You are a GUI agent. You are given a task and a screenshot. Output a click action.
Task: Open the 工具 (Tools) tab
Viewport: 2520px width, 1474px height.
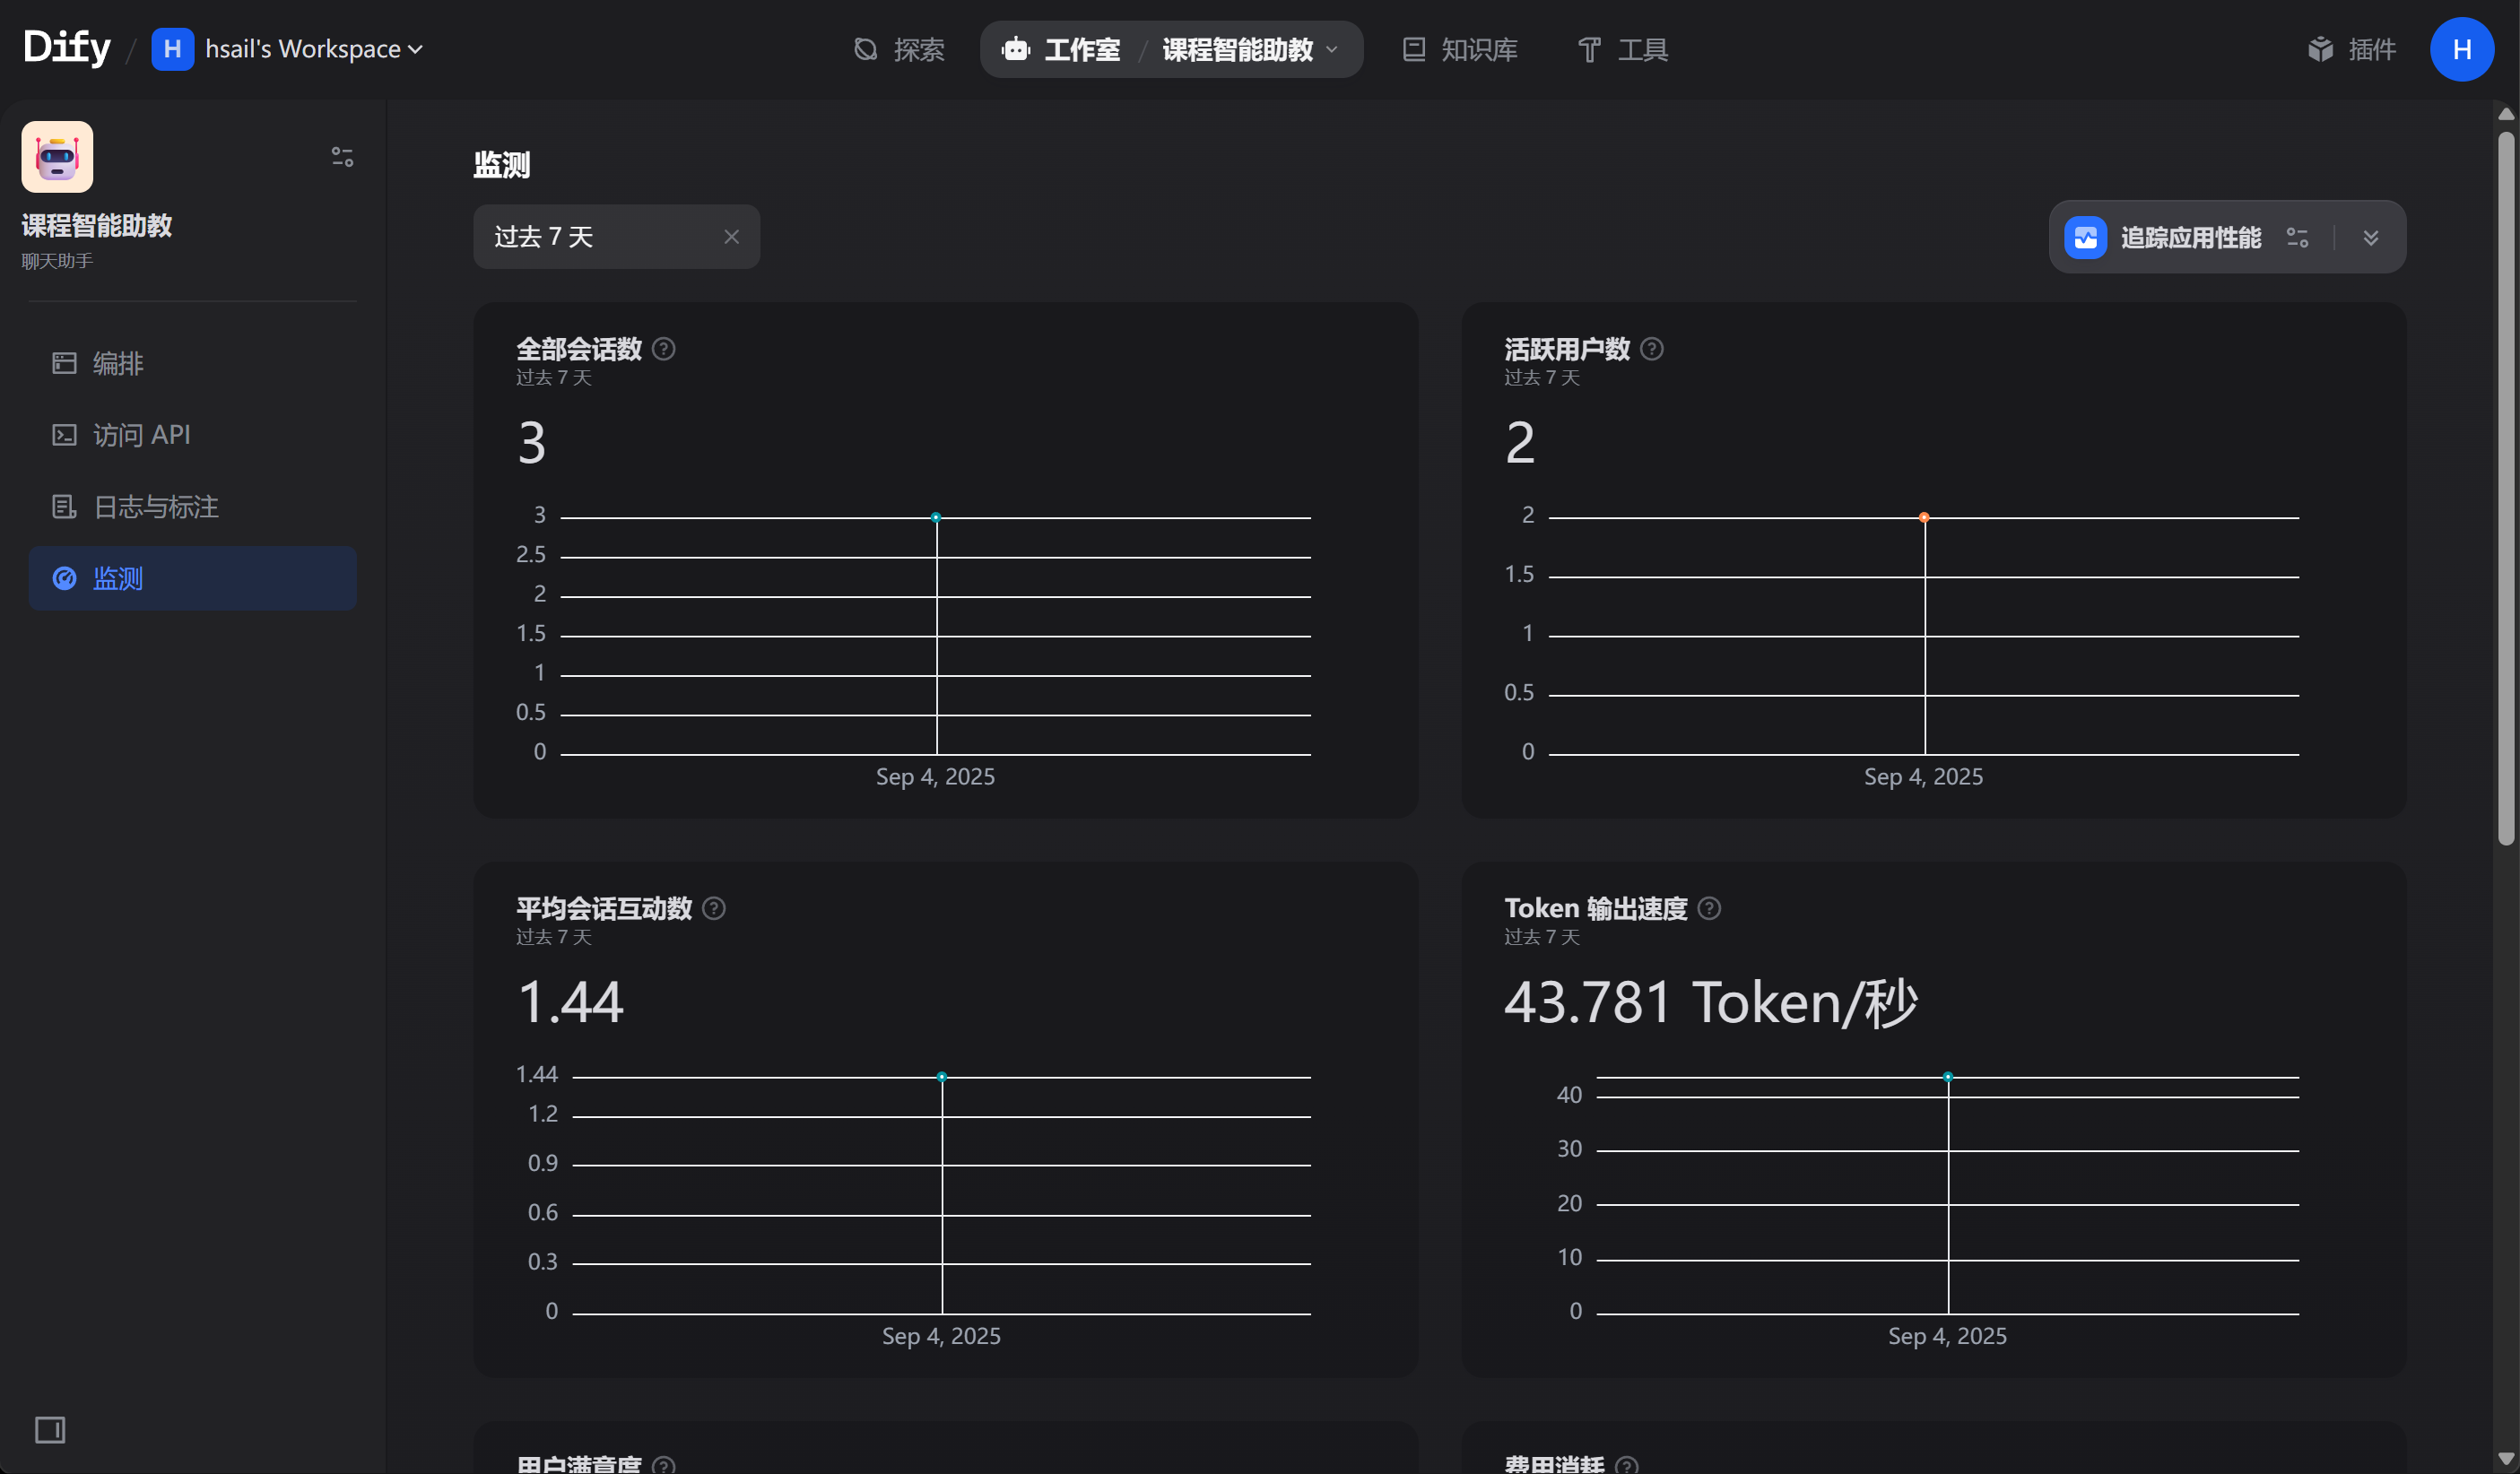(1622, 49)
